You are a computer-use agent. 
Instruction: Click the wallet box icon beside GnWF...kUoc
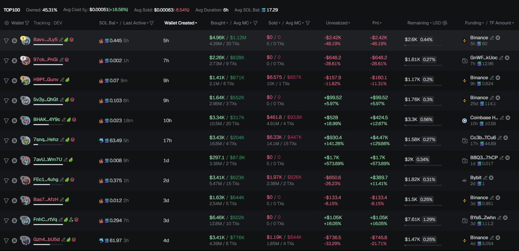[x=465, y=60]
